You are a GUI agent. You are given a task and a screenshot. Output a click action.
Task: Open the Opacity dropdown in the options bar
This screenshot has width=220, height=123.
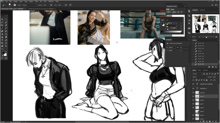pos(48,5)
